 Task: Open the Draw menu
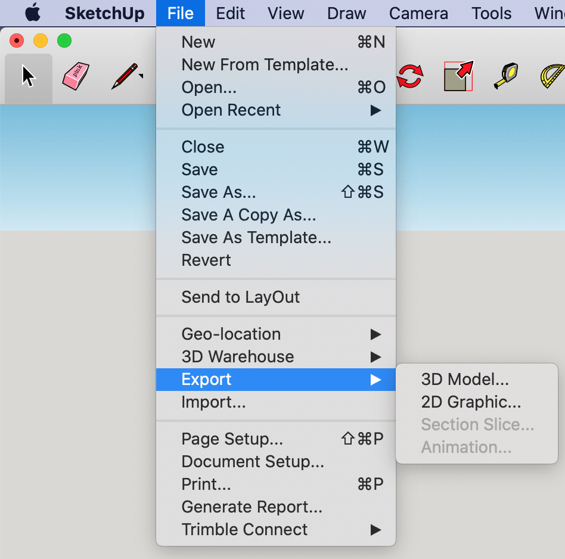click(x=346, y=13)
